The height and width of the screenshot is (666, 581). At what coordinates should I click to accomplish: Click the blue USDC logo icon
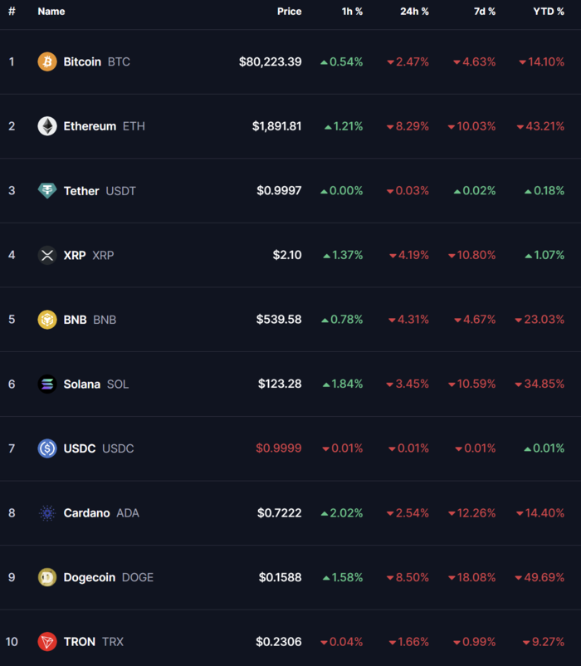coord(47,448)
